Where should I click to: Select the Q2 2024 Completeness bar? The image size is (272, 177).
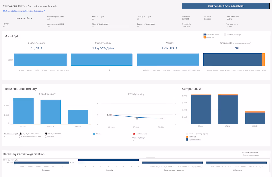point(201,109)
